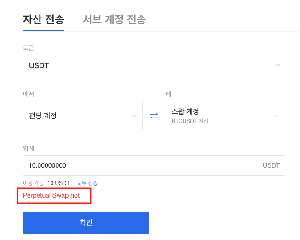This screenshot has width=300, height=240.
Task: Click the available 10 USDT balance text
Action: click(x=58, y=183)
